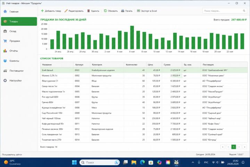Click Удалить trash button
Viewport: 250px width, 167px height.
tap(93, 11)
